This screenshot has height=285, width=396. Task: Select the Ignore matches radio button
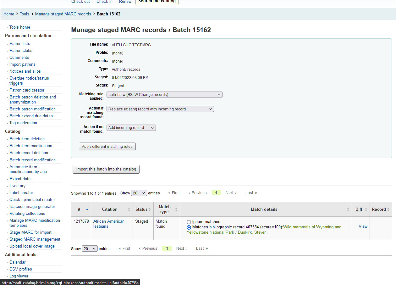click(189, 222)
